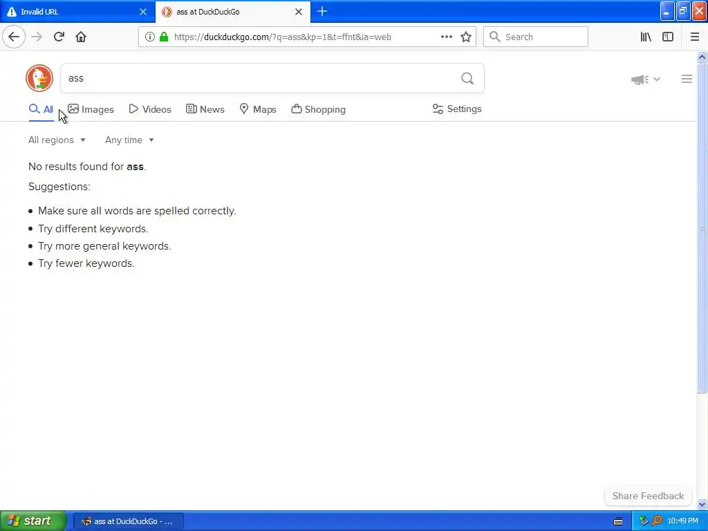
Task: Switch to Maps results
Action: click(x=258, y=109)
